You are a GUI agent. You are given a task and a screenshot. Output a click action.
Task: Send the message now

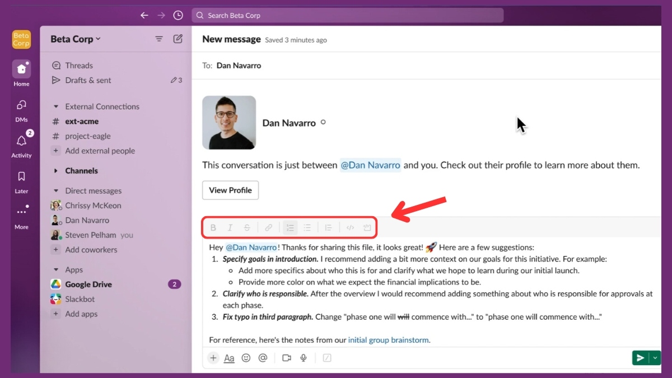[x=640, y=358]
